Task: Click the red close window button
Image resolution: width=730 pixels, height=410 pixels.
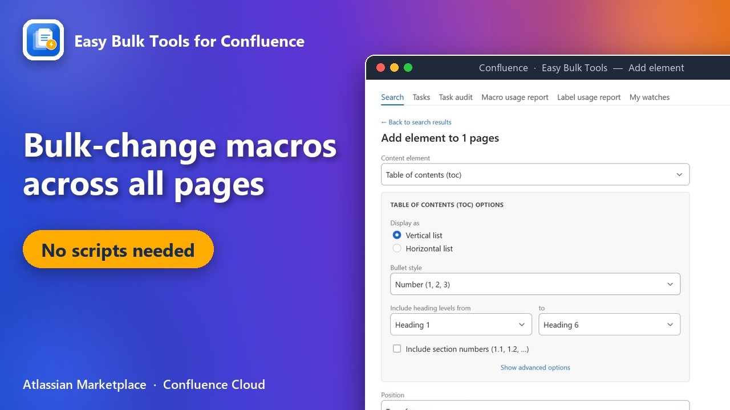Action: pyautogui.click(x=380, y=68)
